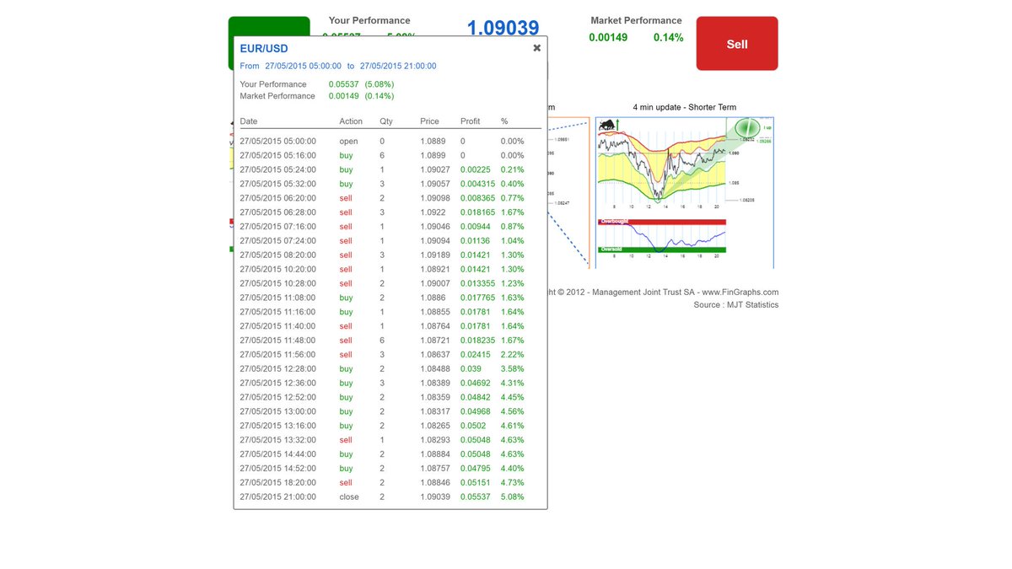Click the profit 0.00944 in the 07:16:00 row

[x=476, y=227]
